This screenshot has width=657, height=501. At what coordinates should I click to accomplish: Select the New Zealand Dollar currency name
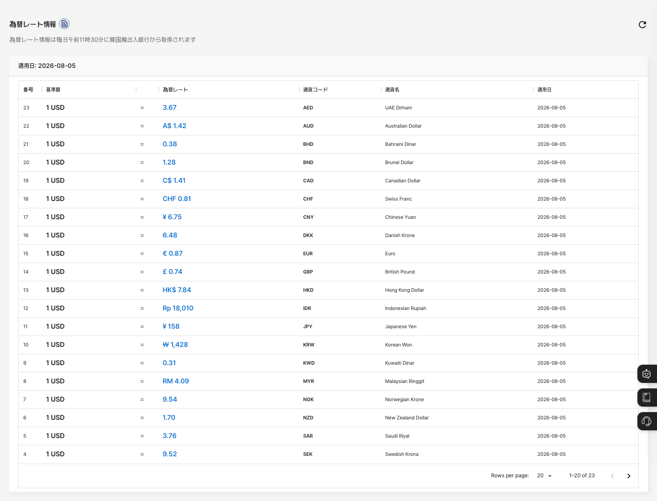[x=407, y=418]
